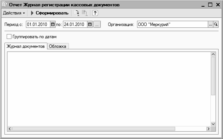Click the restore settings toolbar icon
Viewport: 223px width, 139px height.
coord(85,13)
